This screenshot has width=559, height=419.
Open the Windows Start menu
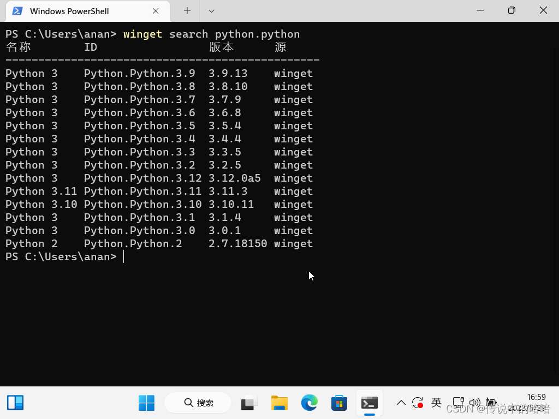pyautogui.click(x=146, y=403)
